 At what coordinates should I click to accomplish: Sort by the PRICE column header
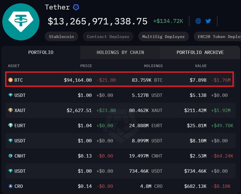click(86, 66)
